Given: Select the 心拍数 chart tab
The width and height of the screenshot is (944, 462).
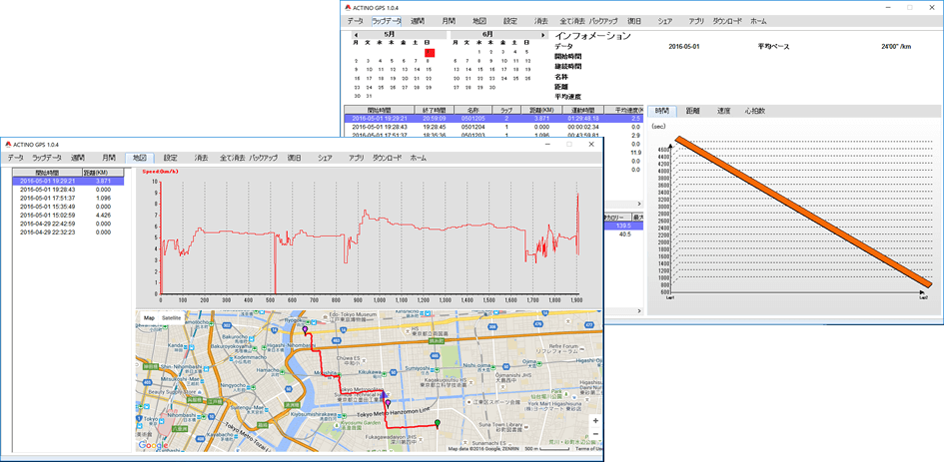Looking at the screenshot, I should coord(755,111).
